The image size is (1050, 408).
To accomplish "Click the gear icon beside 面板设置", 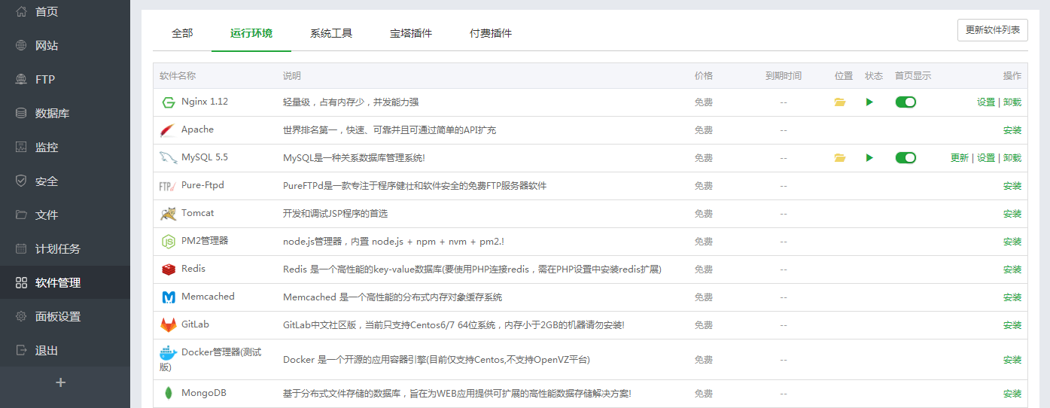I will [x=21, y=317].
